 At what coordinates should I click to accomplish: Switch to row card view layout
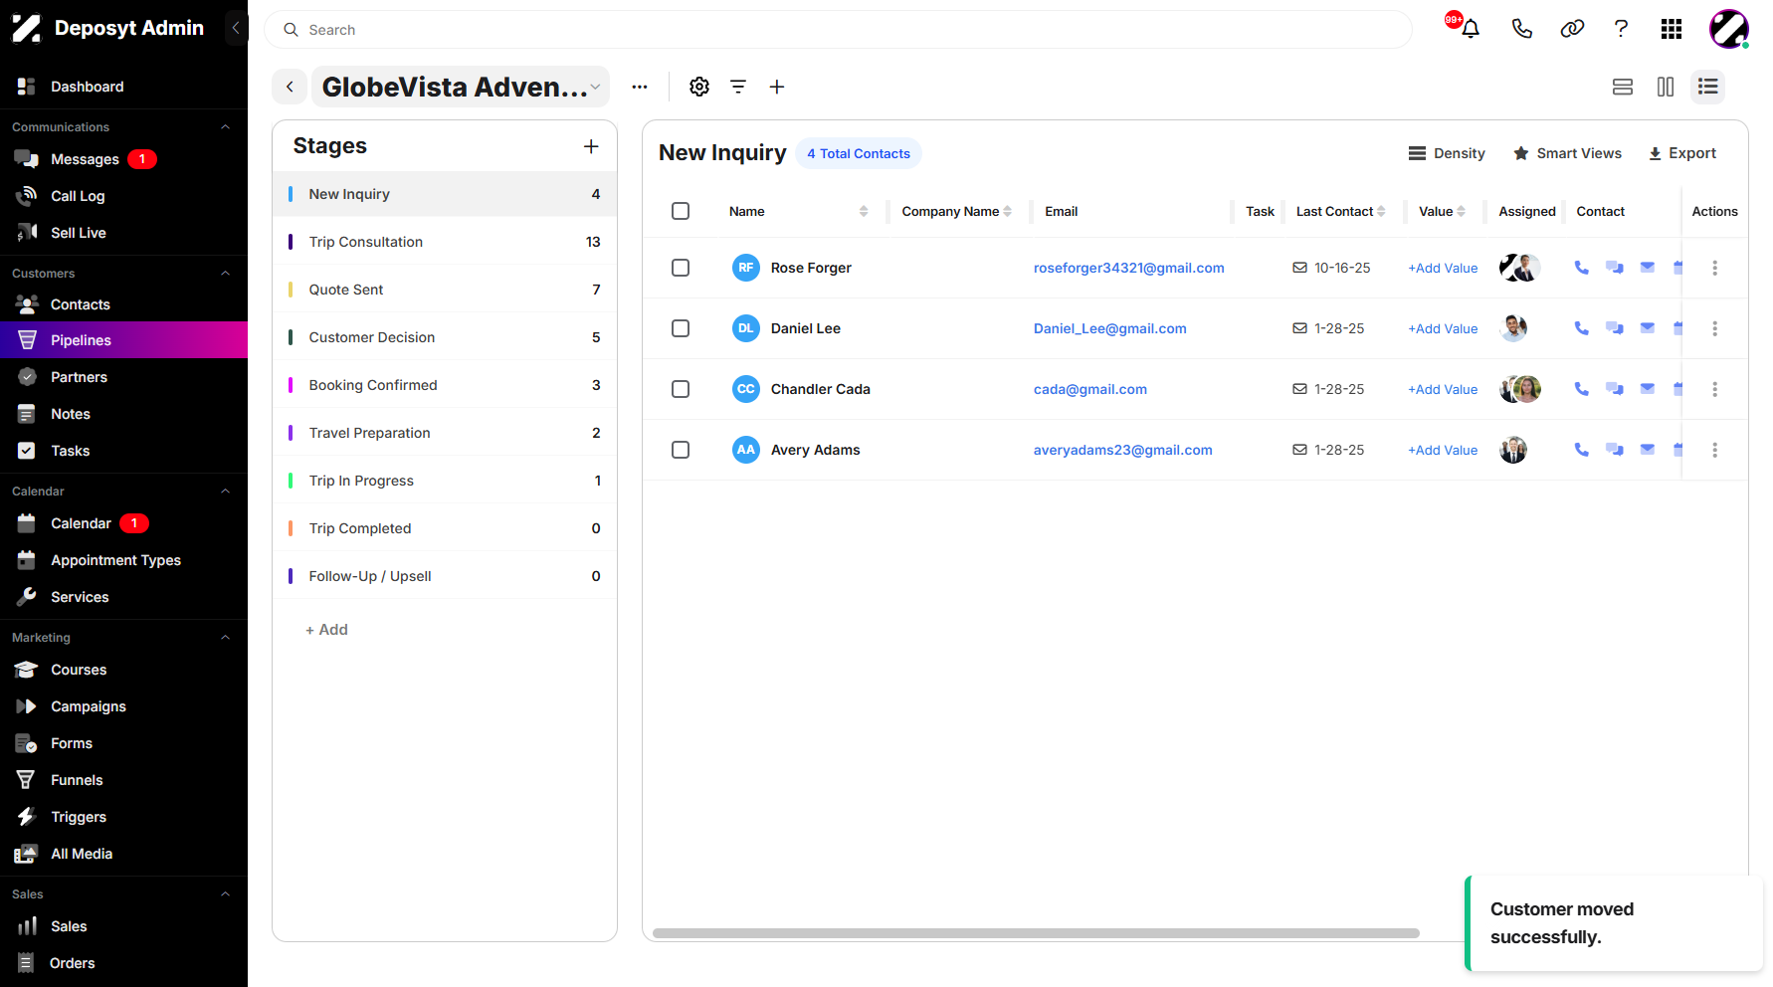1623,87
